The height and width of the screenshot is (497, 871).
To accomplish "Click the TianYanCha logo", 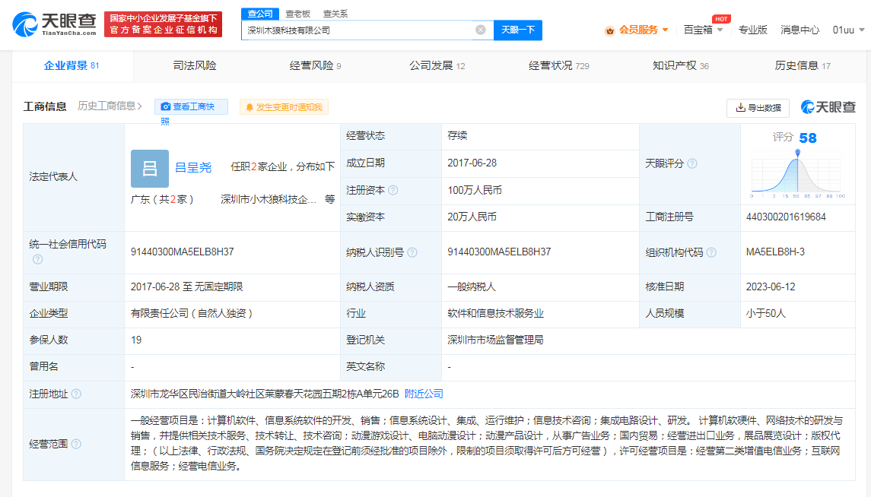I will pos(55,24).
